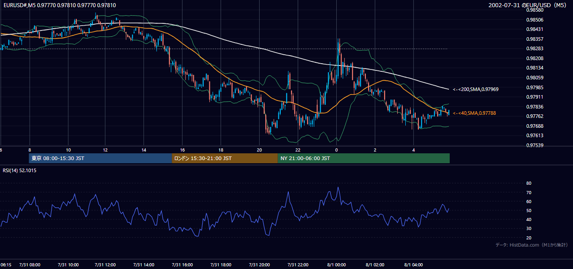Select the 東京 08:00-15:30 JST session bar

[100, 158]
